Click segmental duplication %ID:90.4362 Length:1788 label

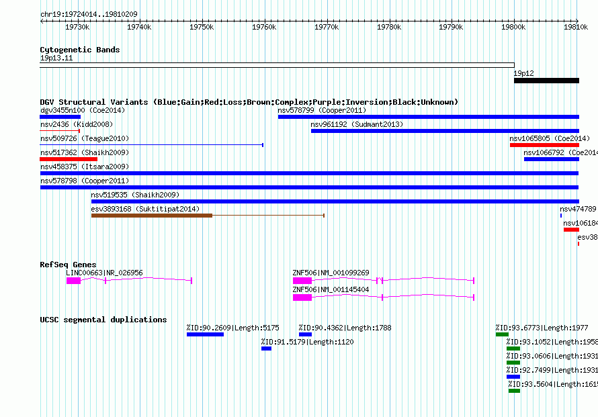(345, 328)
